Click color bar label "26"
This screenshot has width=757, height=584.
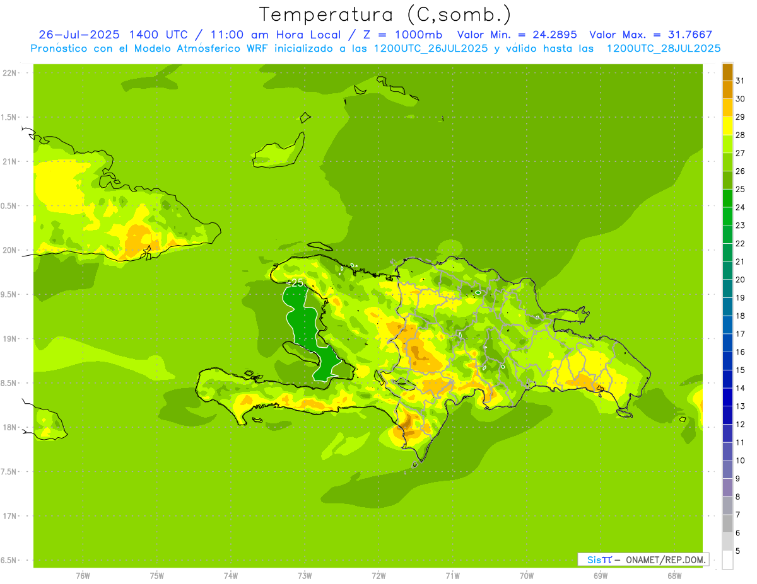741,171
